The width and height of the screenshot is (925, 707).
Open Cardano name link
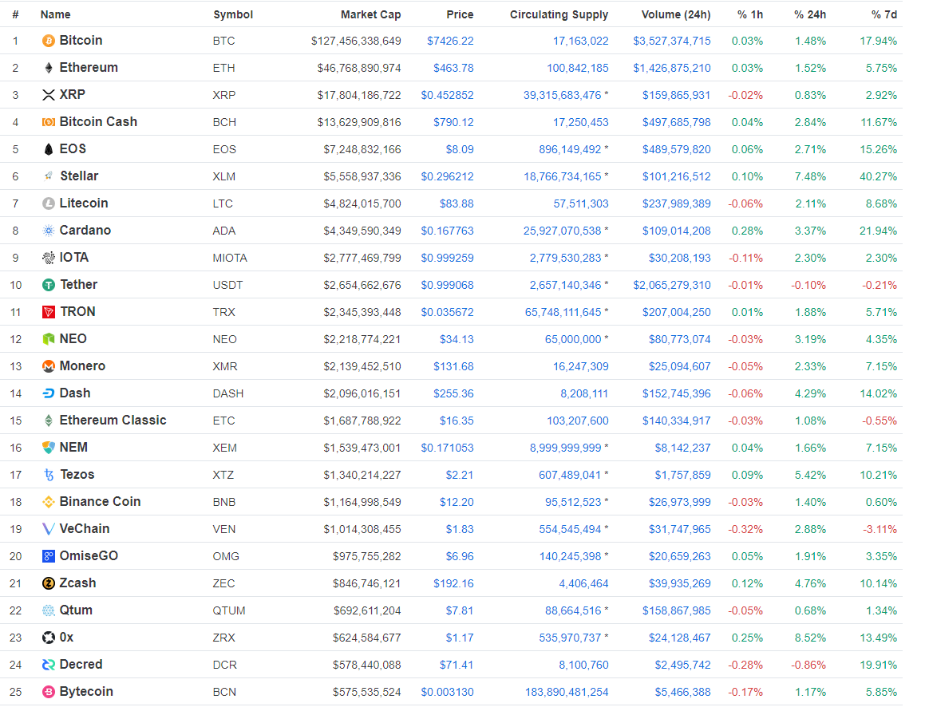(85, 231)
